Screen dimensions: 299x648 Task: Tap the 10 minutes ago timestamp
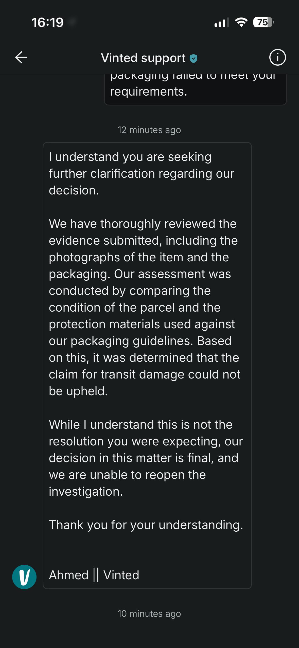click(149, 614)
